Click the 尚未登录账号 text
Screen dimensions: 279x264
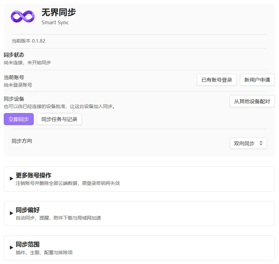click(x=18, y=85)
